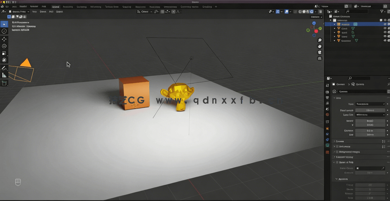The image size is (390, 201).
Task: Select the Scale tool
Action: (x=4, y=53)
